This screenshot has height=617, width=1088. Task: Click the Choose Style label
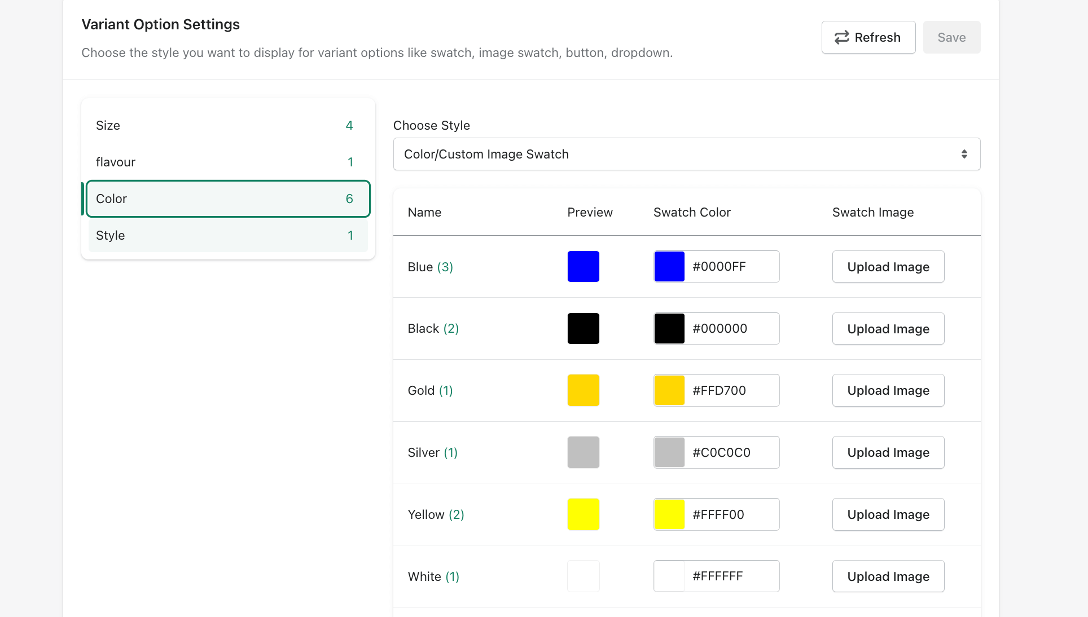pyautogui.click(x=432, y=125)
